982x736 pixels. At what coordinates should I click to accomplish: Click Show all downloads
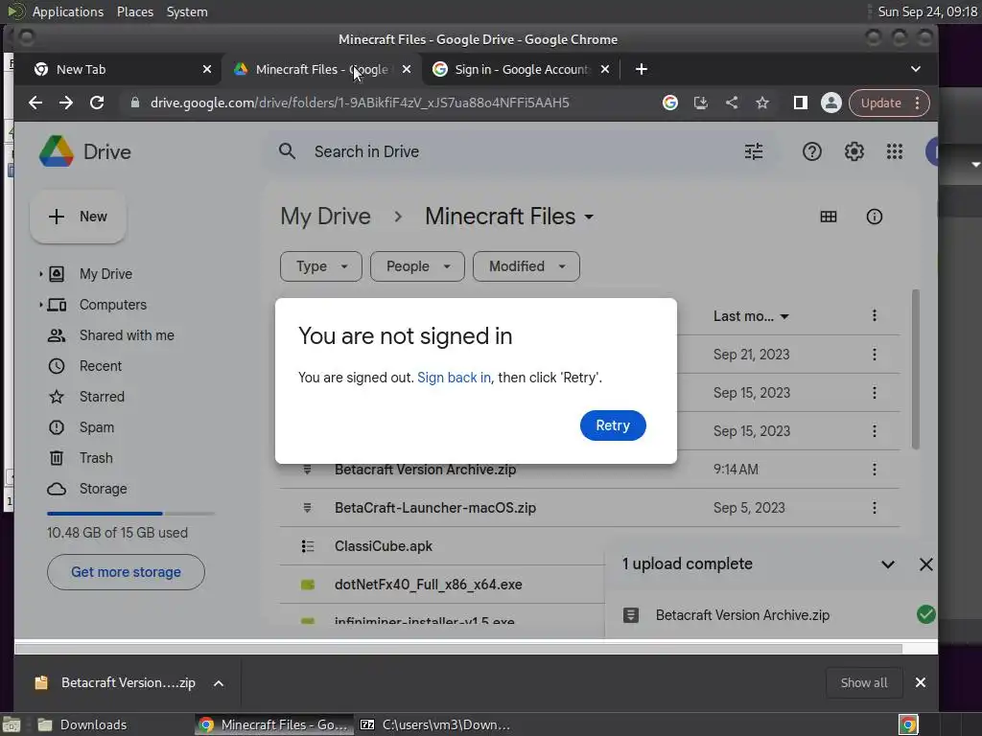pyautogui.click(x=864, y=682)
